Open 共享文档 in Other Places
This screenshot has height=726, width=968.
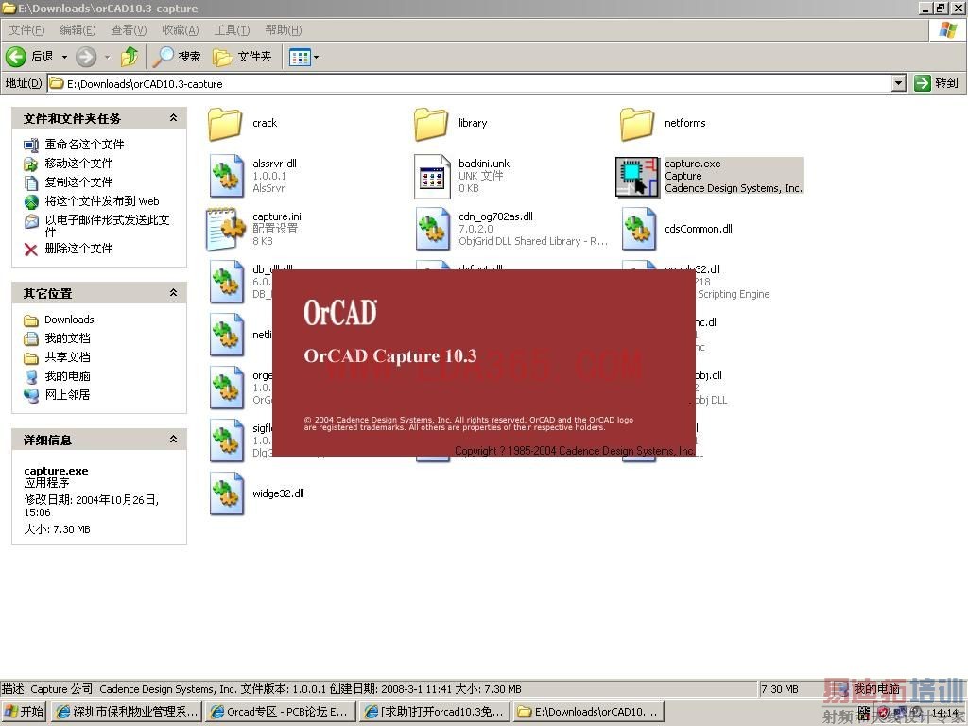67,357
